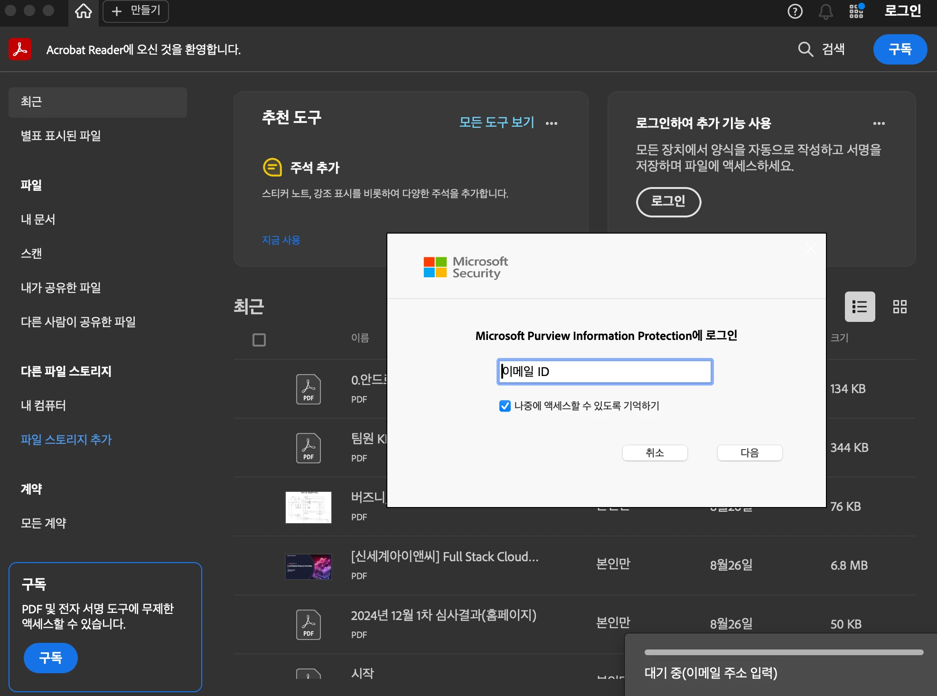Open the login card more options menu
Image resolution: width=937 pixels, height=696 pixels.
coord(879,123)
